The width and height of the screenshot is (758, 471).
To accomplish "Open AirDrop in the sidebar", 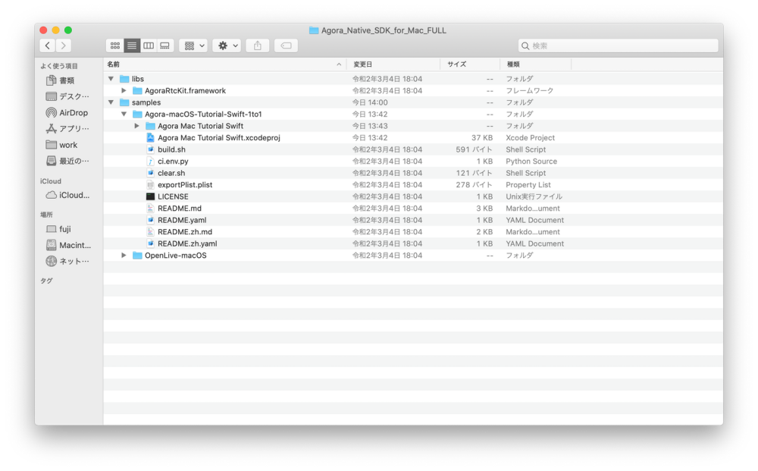I will tap(67, 113).
